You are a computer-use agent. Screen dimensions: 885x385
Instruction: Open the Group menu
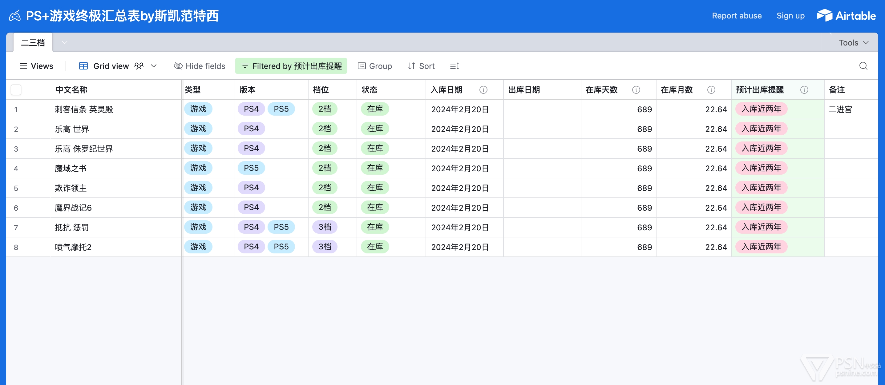click(375, 66)
